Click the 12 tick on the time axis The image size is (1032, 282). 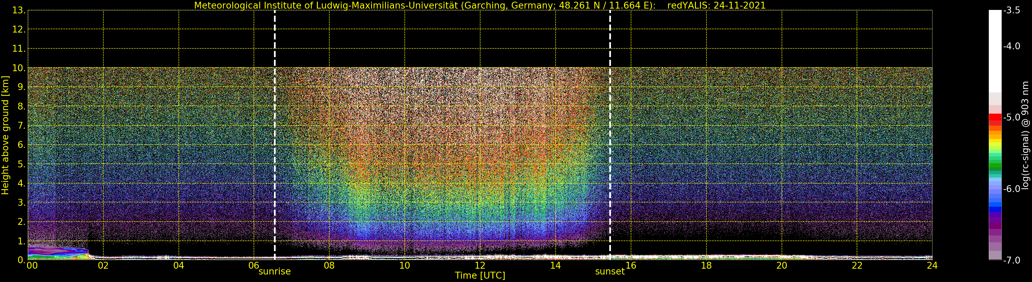[480, 266]
